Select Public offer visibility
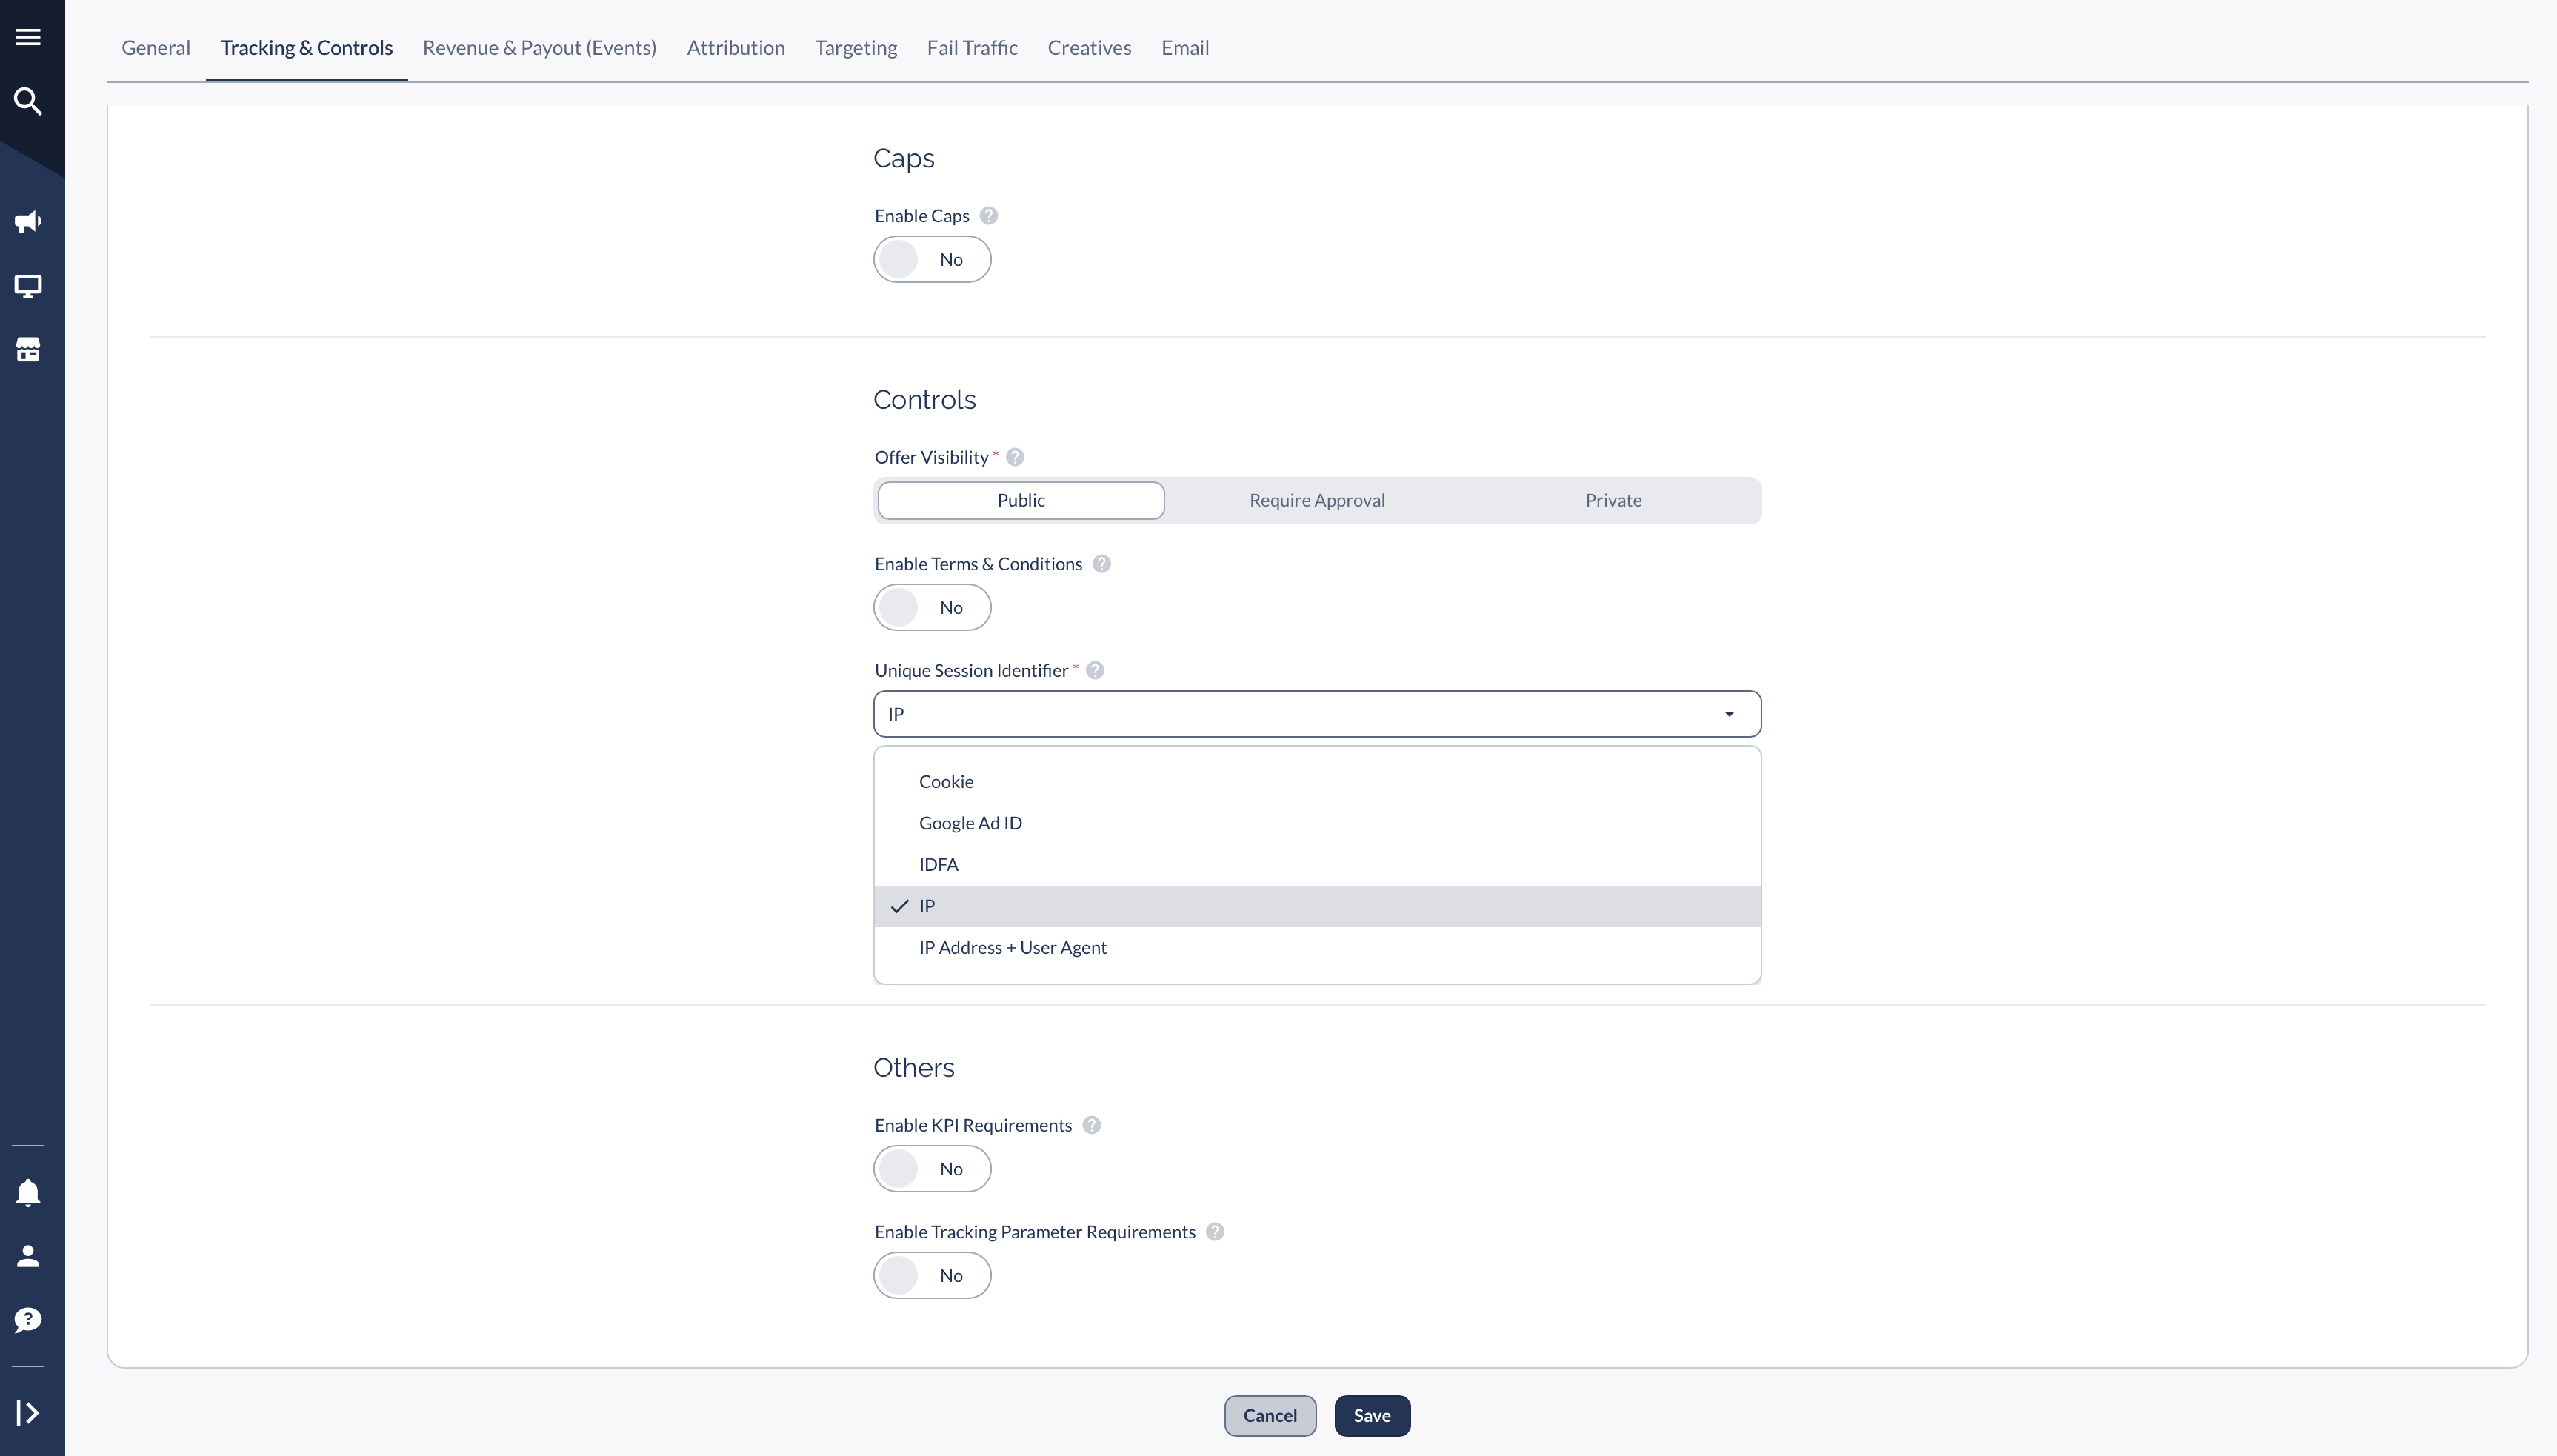Image resolution: width=2557 pixels, height=1456 pixels. pyautogui.click(x=1021, y=501)
